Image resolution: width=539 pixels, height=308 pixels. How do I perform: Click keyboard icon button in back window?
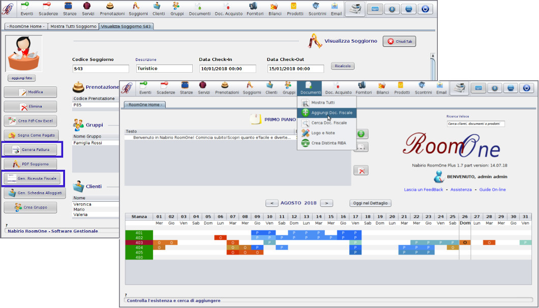[x=375, y=9]
